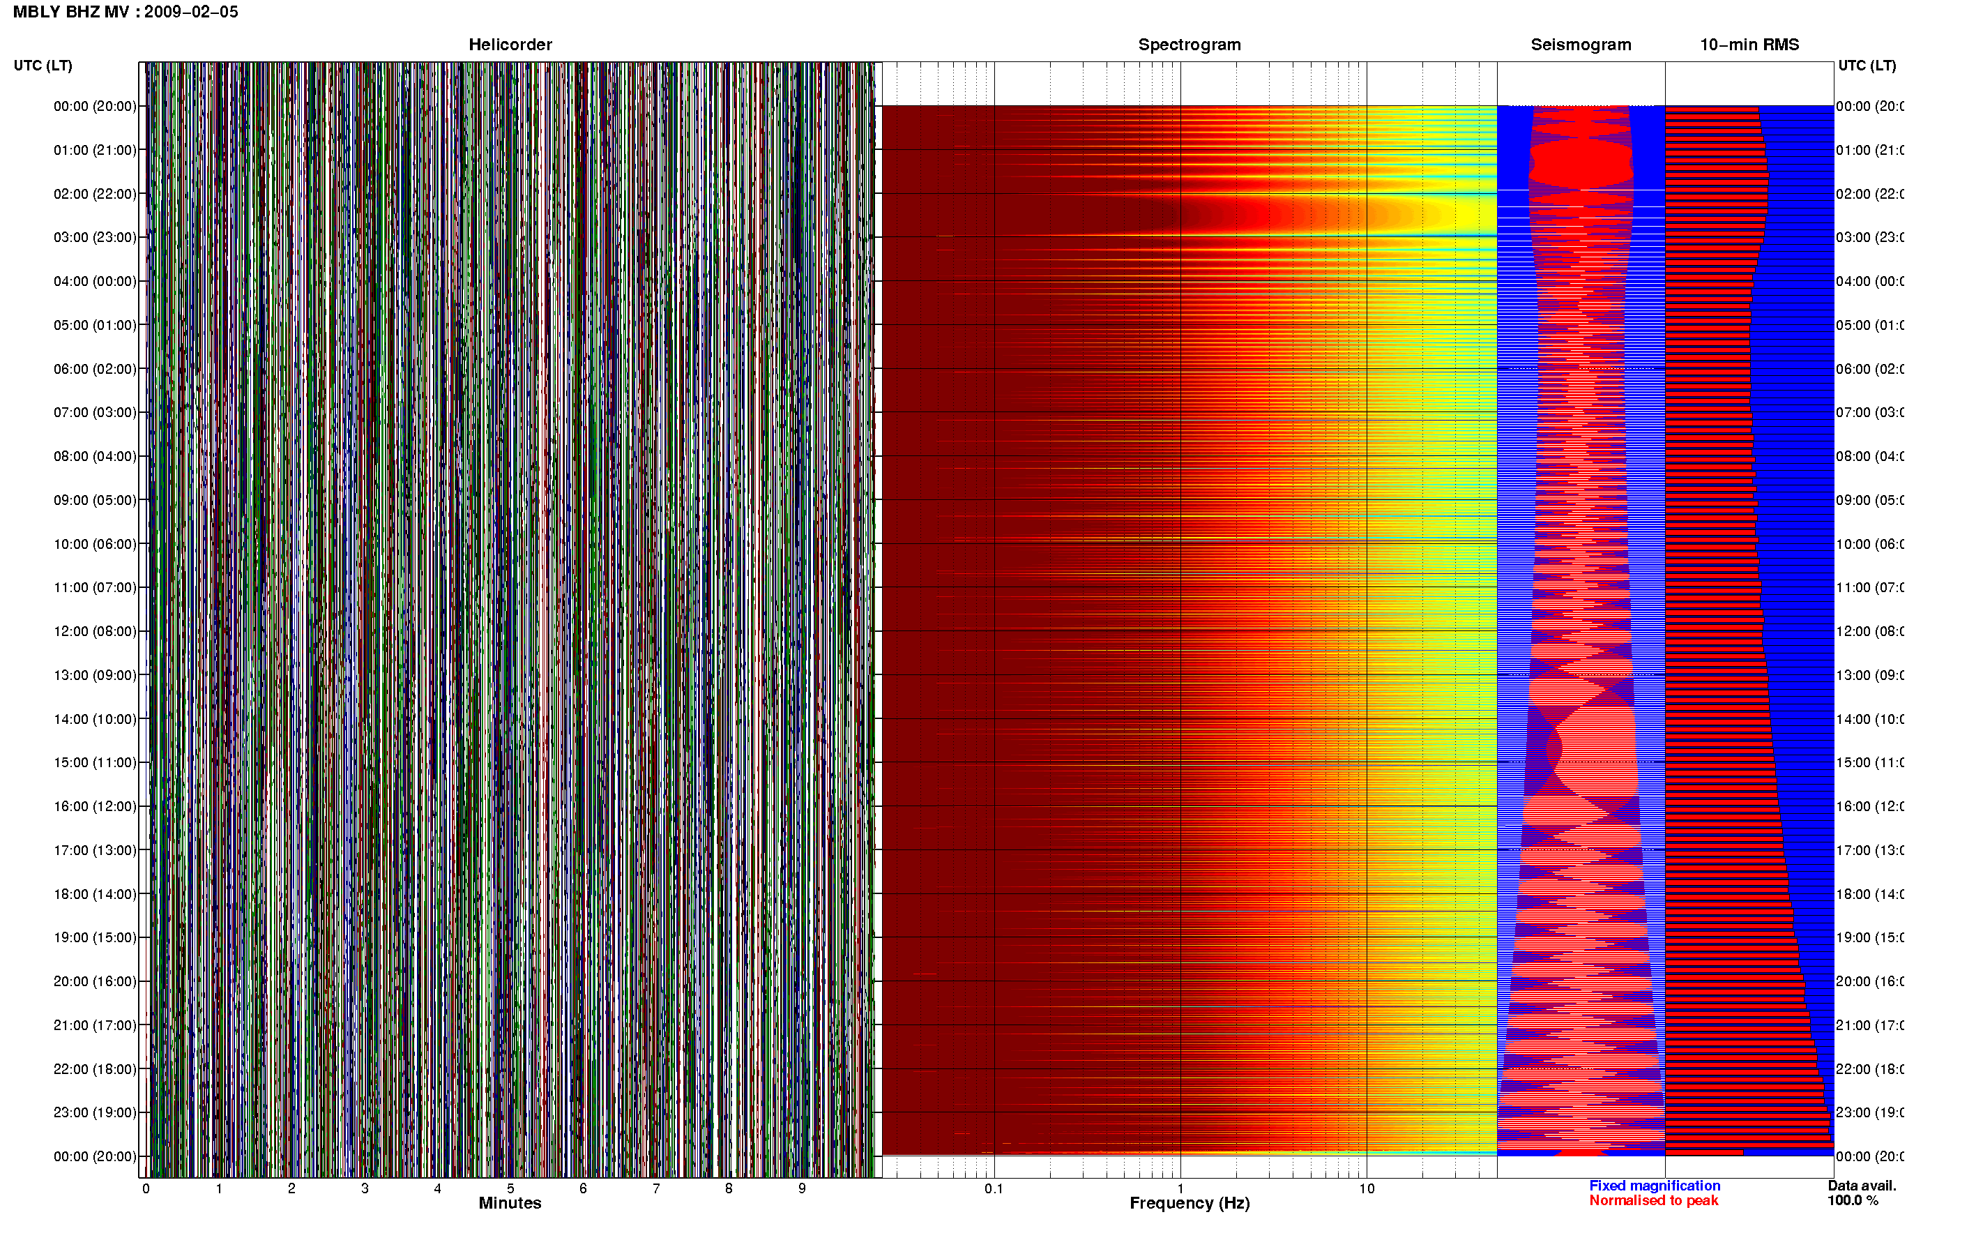
Task: Click the left 16:00 (12:00) time label
Action: (x=95, y=806)
